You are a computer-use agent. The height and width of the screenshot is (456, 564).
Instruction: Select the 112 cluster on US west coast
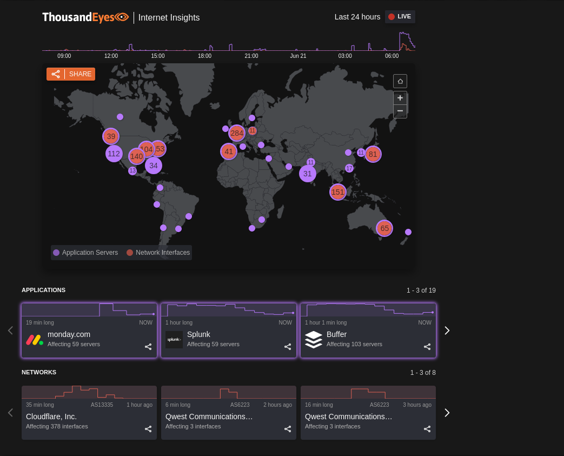tap(114, 154)
